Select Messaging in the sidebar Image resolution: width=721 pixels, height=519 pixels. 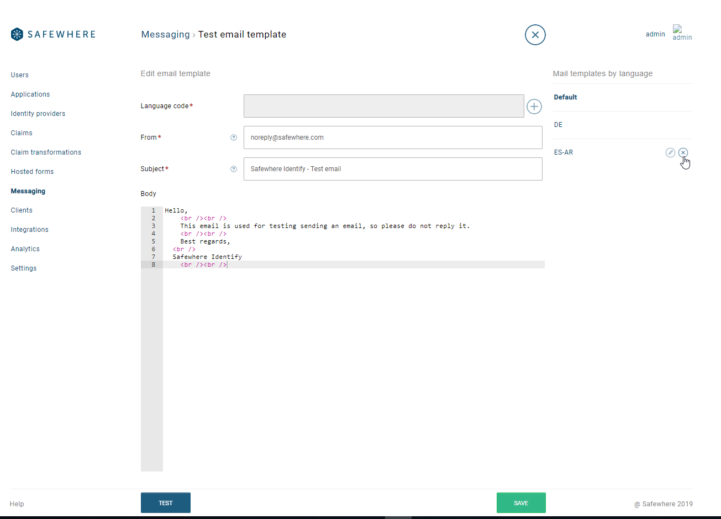tap(28, 191)
